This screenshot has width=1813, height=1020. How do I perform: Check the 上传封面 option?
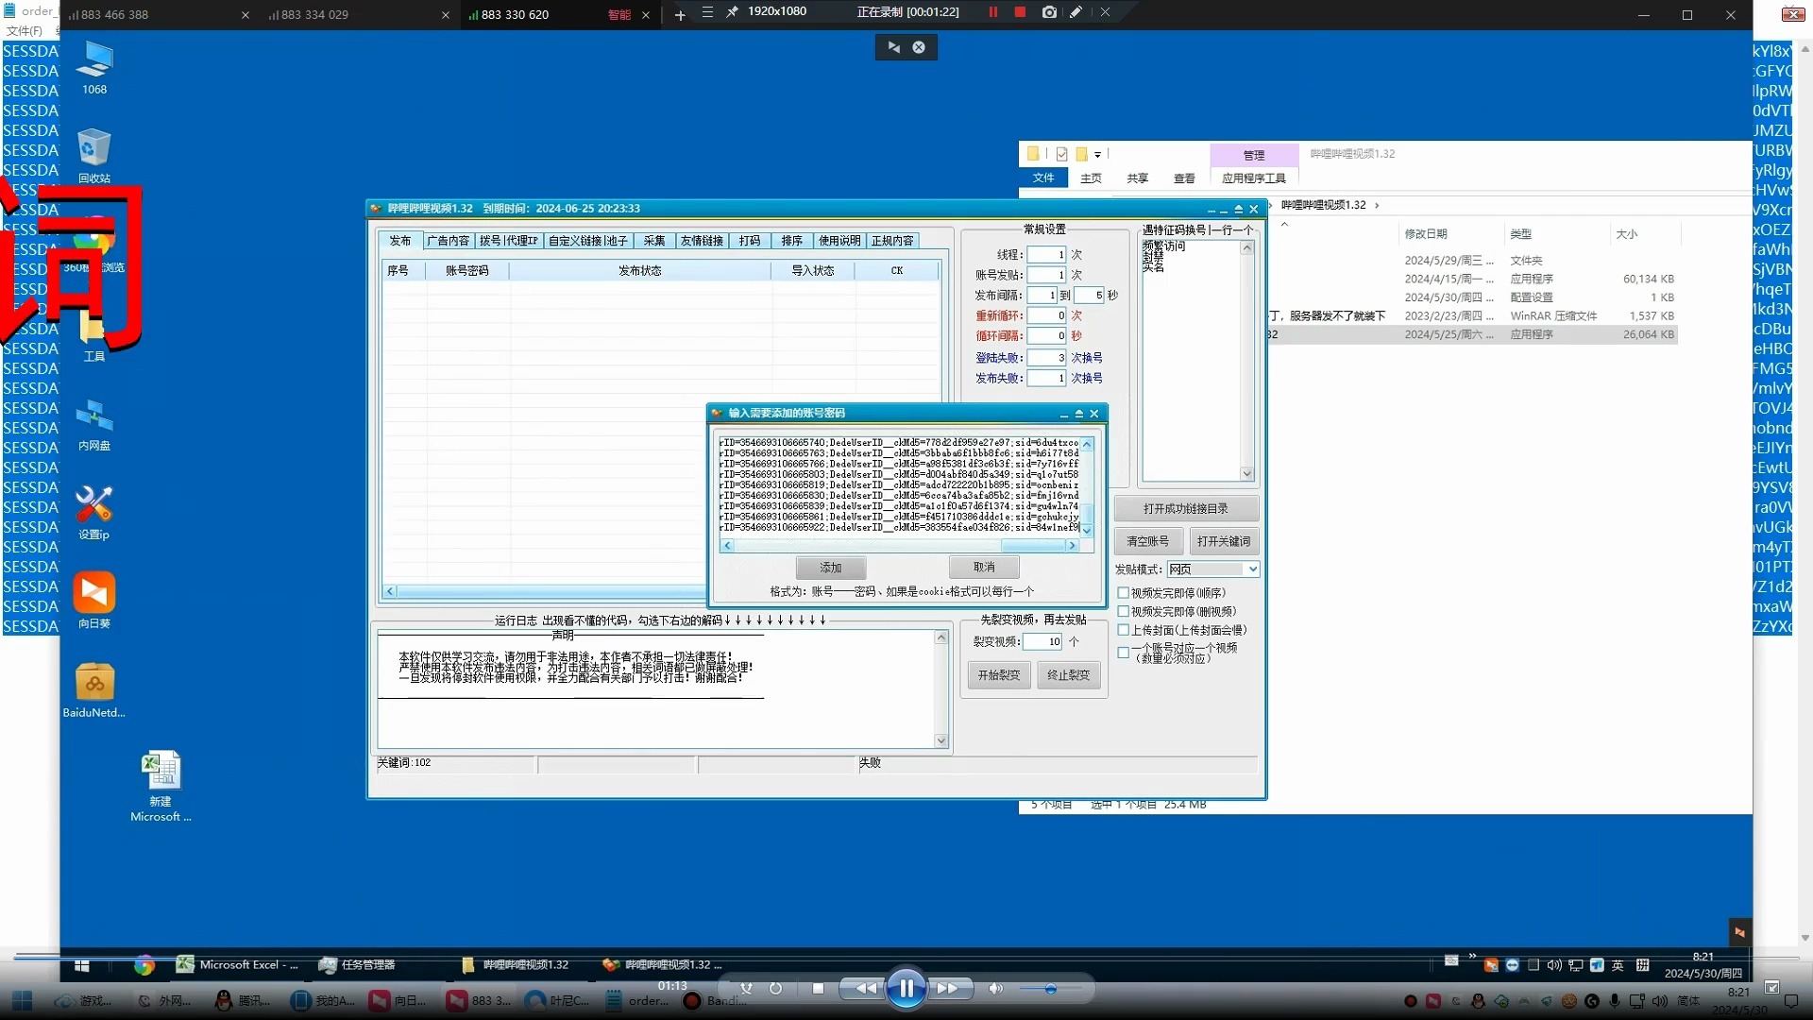(1124, 630)
